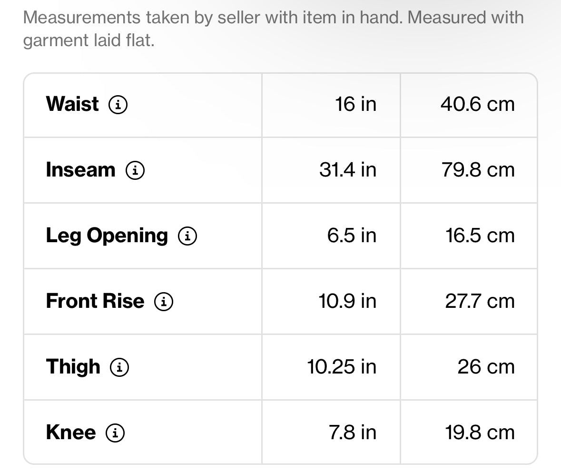The image size is (561, 472).
Task: Select the Front Rise label
Action: 95,301
